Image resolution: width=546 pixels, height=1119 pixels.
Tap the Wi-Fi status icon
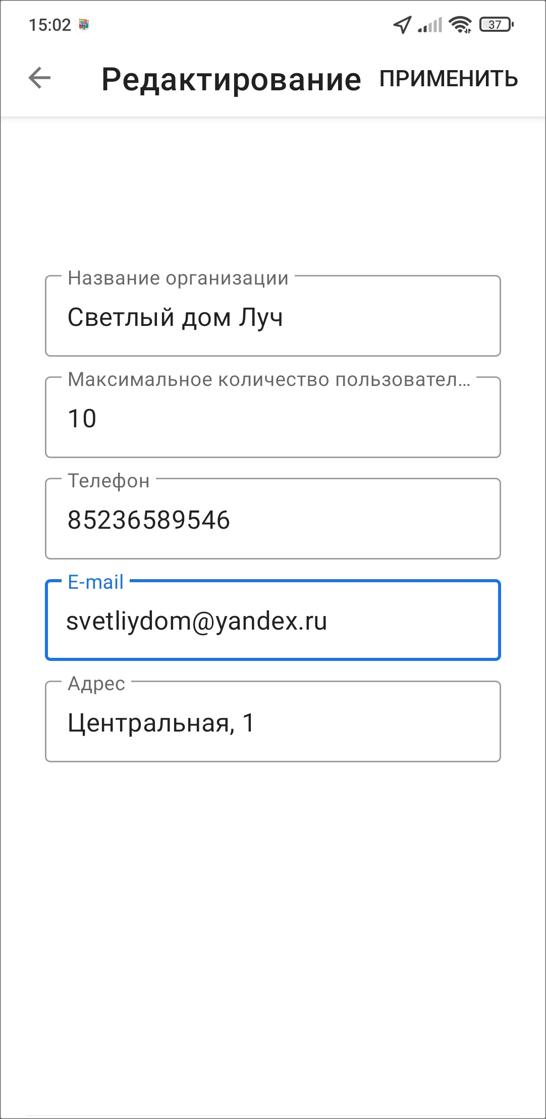pyautogui.click(x=460, y=25)
